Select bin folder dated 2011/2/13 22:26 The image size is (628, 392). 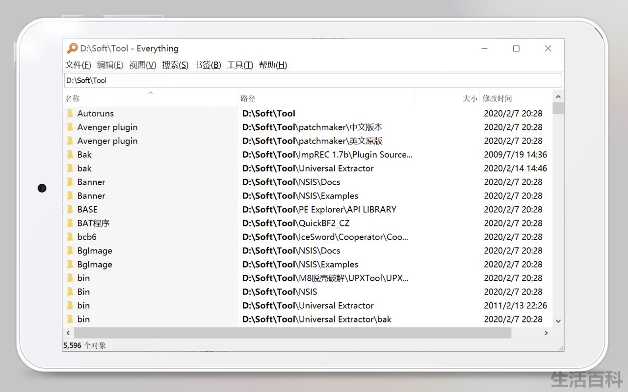click(x=83, y=305)
